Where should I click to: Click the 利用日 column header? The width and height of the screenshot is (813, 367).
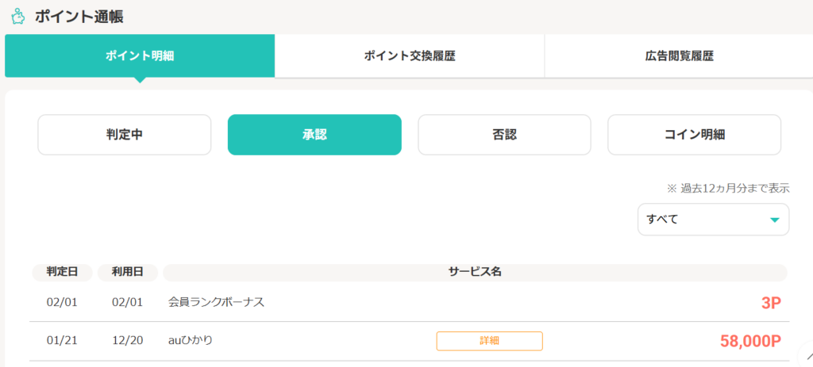[128, 272]
